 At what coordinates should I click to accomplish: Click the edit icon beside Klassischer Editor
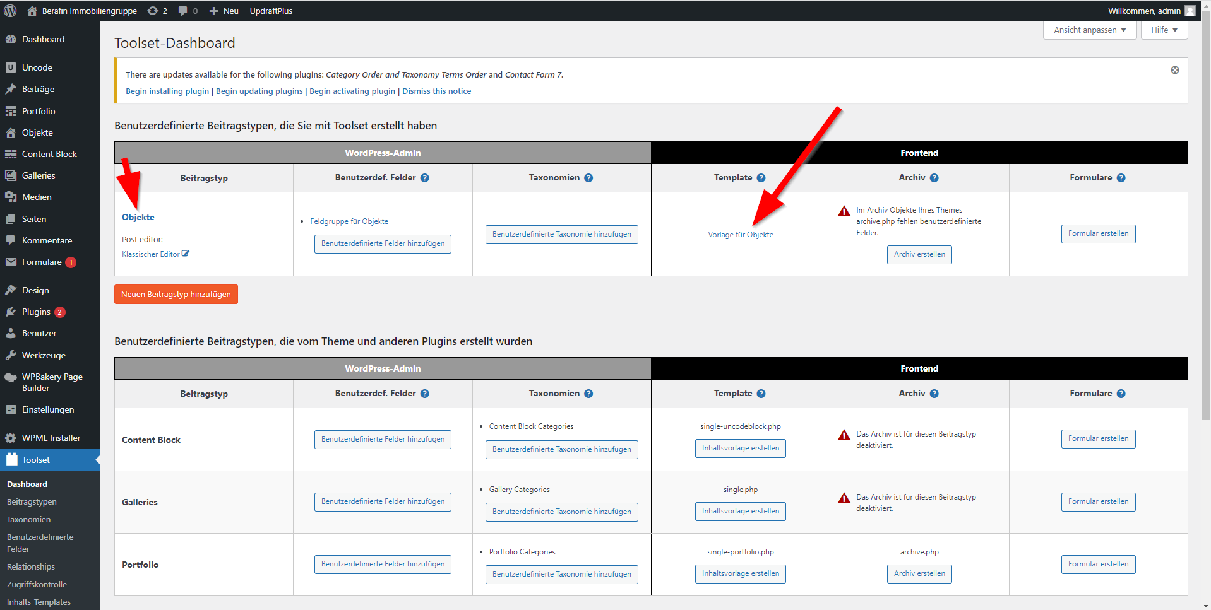(185, 254)
